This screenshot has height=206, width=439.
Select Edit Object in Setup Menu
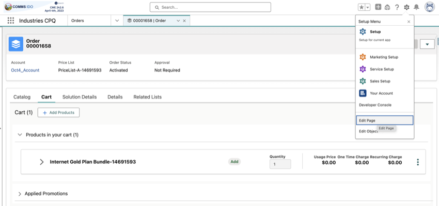coord(368,131)
